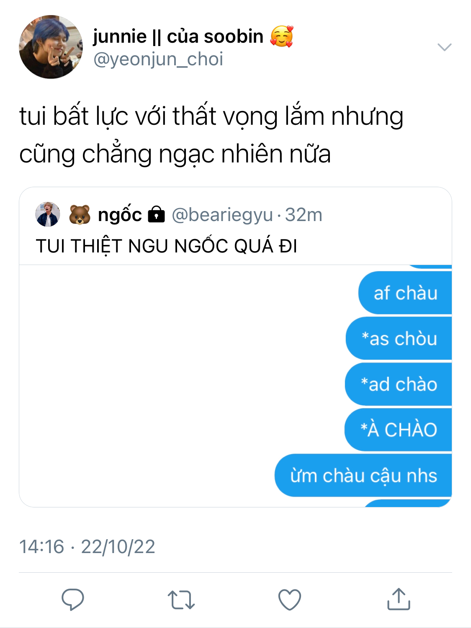Tap the 14:16 · 22/10/22 timestamp
This screenshot has height=628, width=471.
pos(87,546)
